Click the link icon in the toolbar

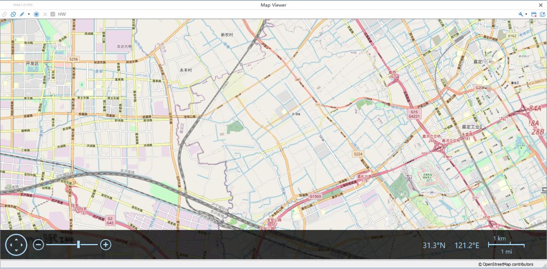click(x=4, y=14)
